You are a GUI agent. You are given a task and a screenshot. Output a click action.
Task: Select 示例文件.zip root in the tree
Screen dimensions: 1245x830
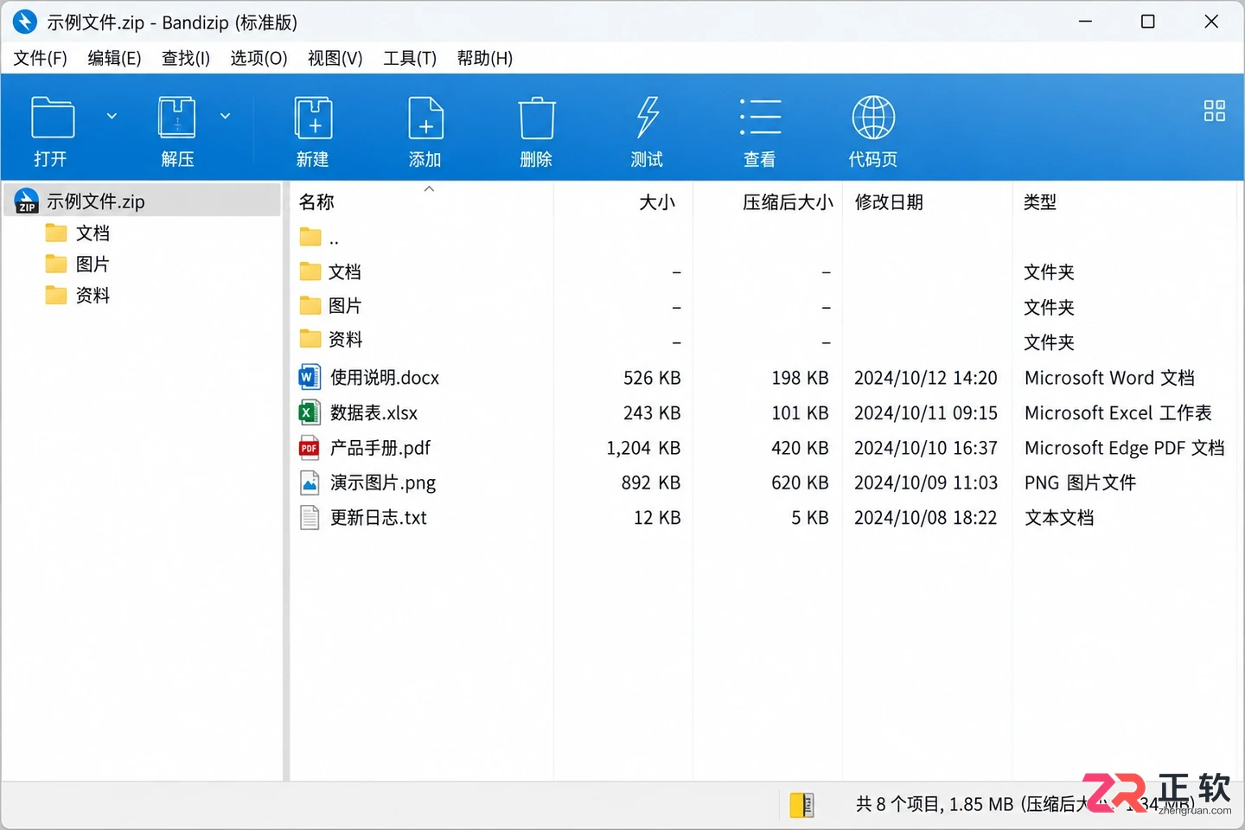pyautogui.click(x=143, y=201)
